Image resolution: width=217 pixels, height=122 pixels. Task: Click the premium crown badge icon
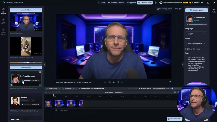click(x=185, y=3)
